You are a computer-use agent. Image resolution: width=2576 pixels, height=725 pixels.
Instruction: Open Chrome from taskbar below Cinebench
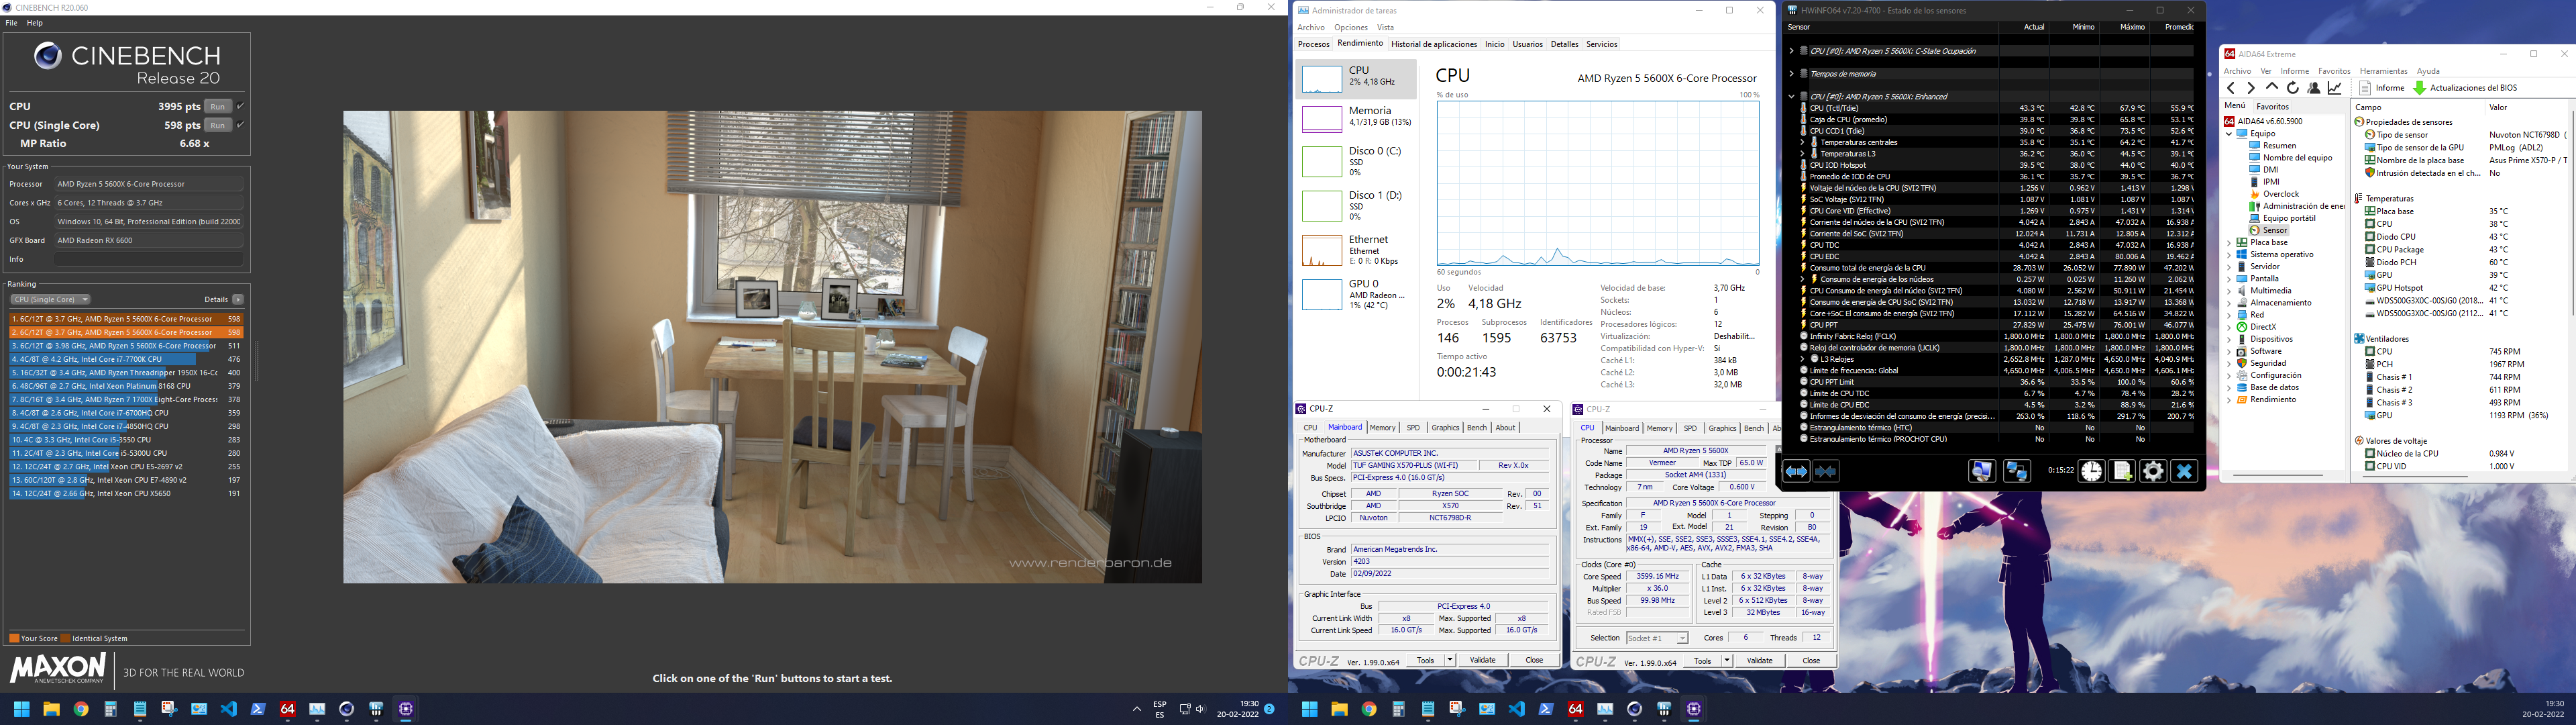[x=81, y=709]
